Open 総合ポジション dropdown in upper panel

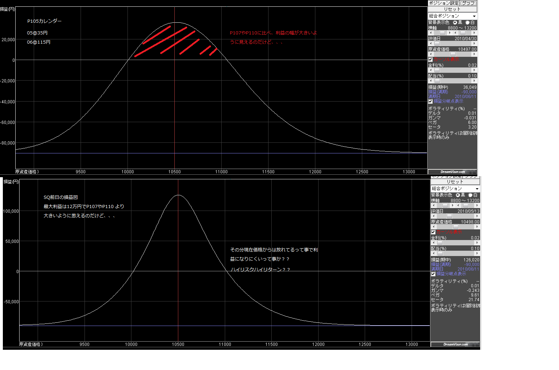(474, 16)
